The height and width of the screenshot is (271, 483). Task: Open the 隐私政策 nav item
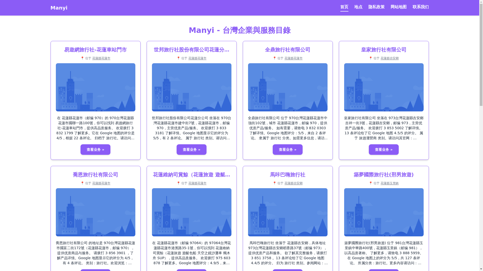tap(376, 7)
